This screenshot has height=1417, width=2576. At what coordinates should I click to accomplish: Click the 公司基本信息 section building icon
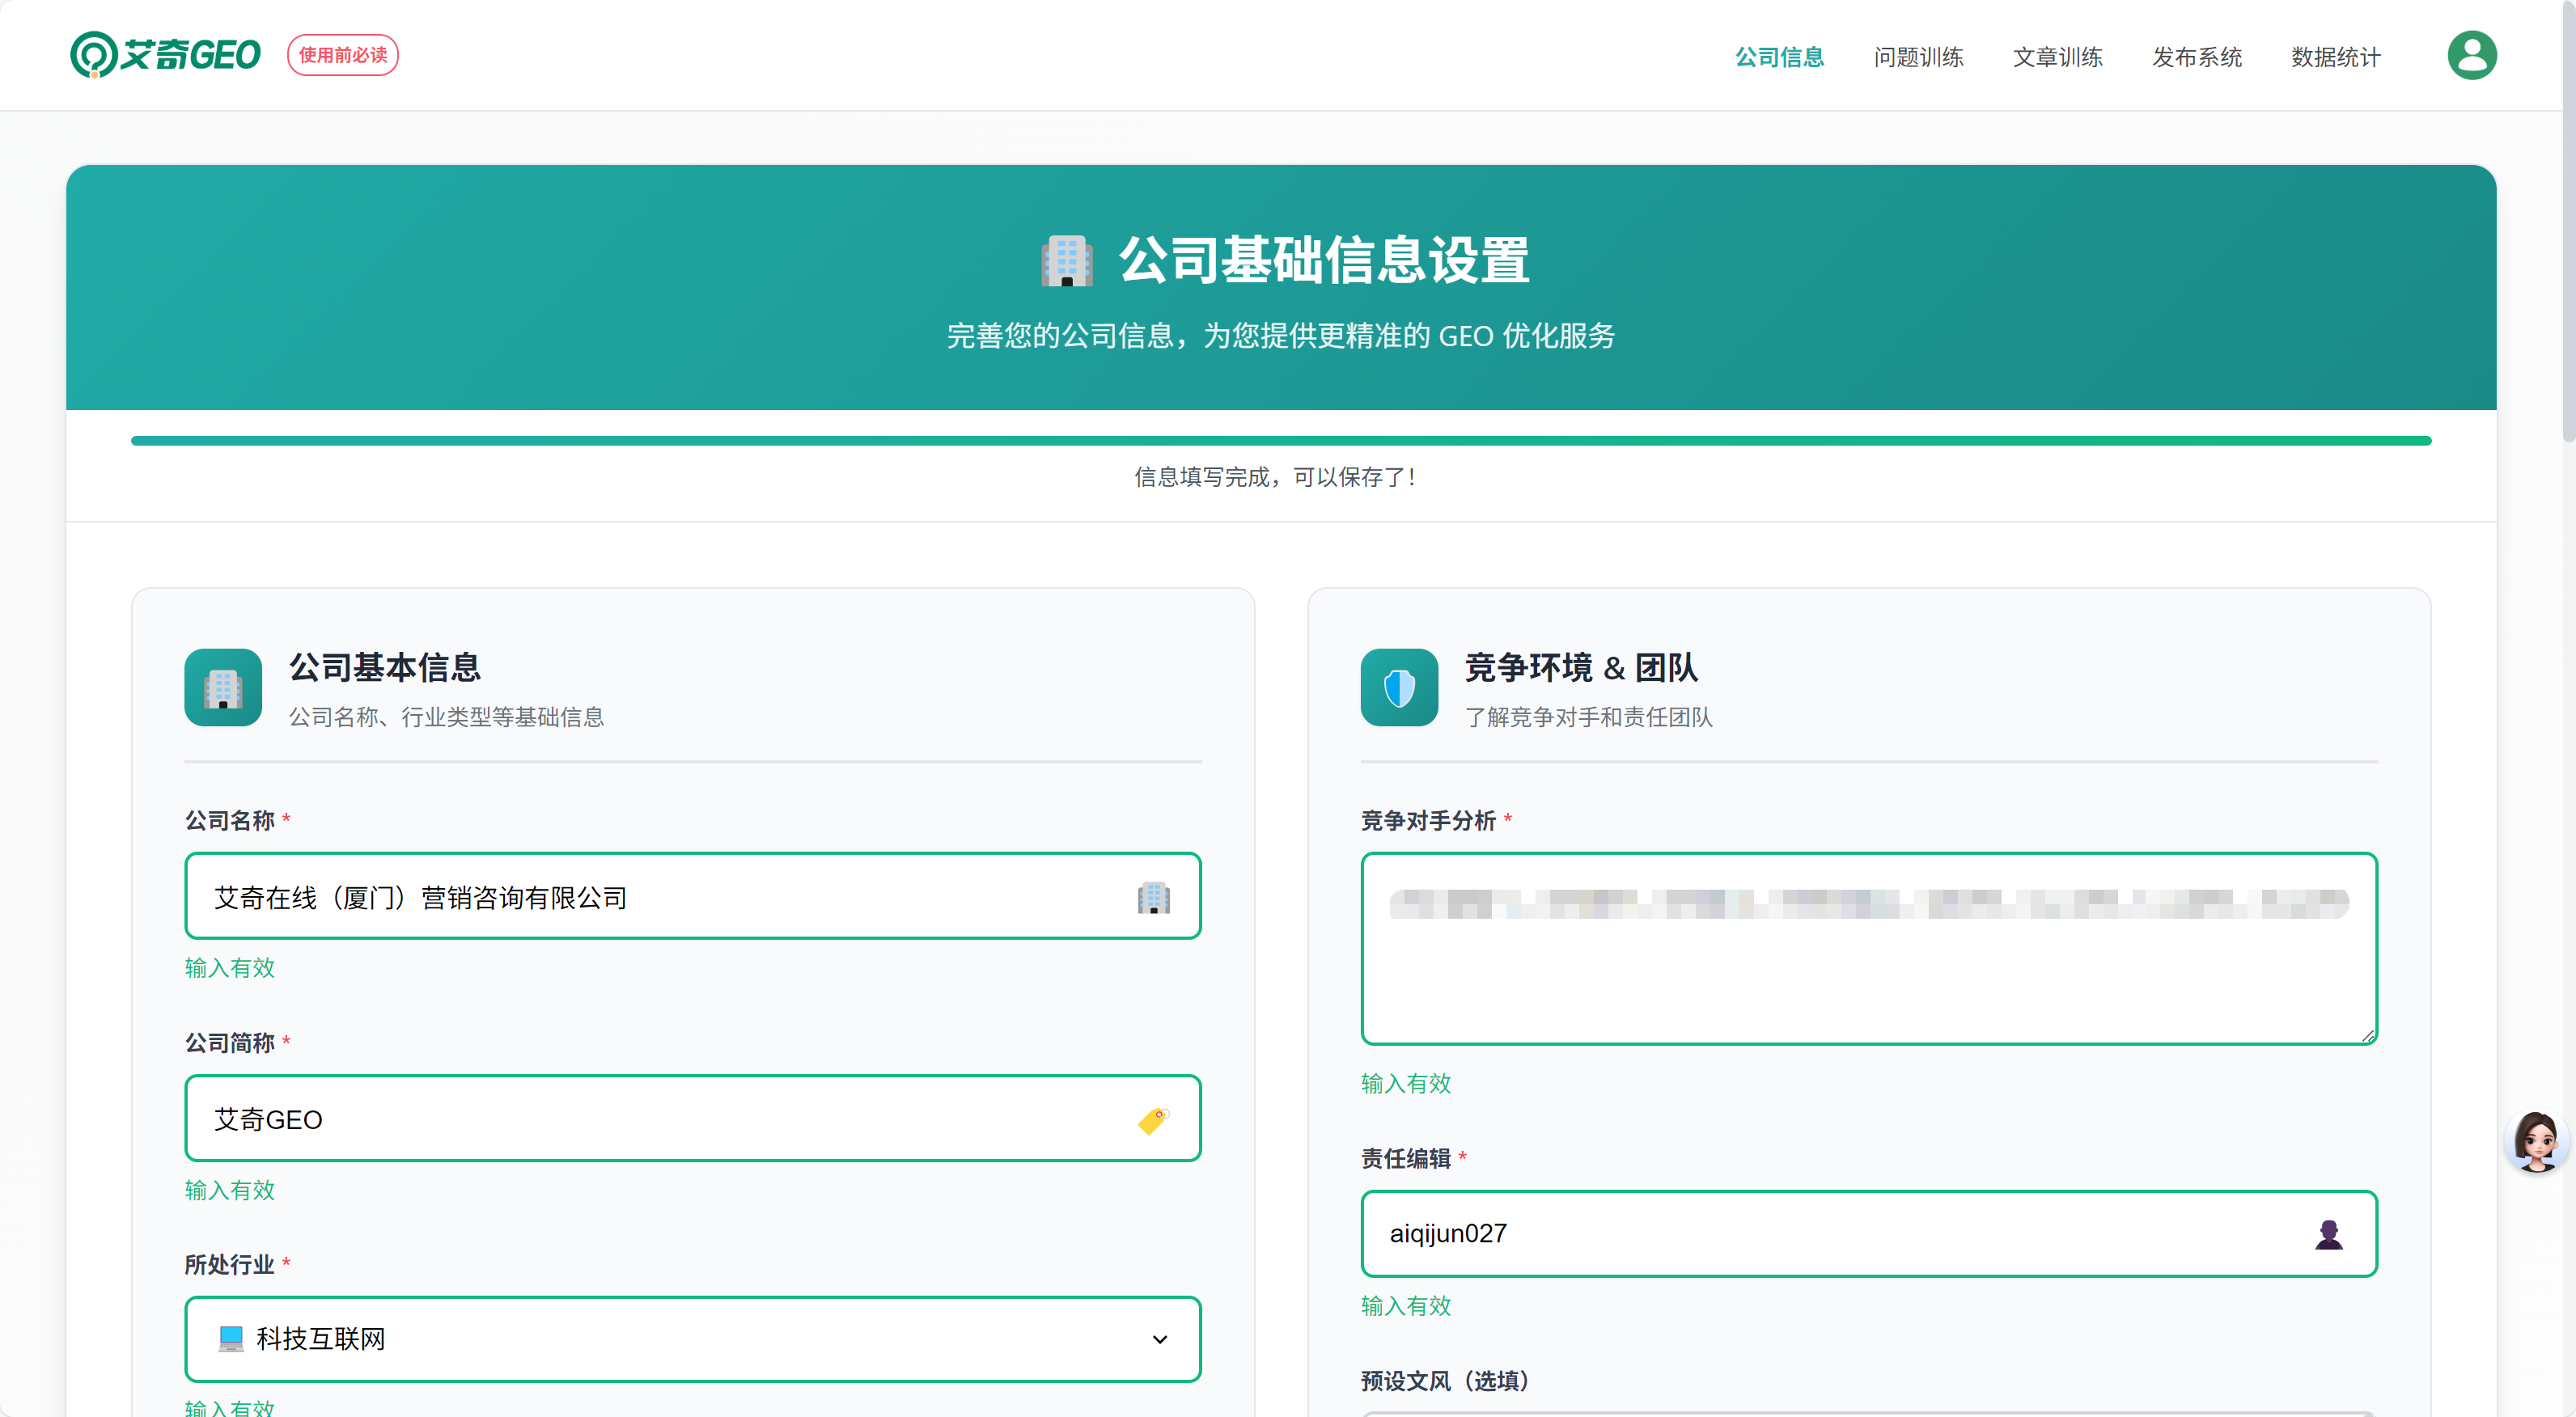223,688
